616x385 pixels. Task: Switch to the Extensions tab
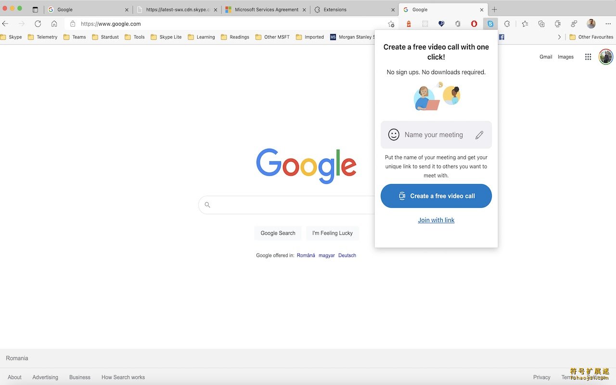[x=354, y=10]
